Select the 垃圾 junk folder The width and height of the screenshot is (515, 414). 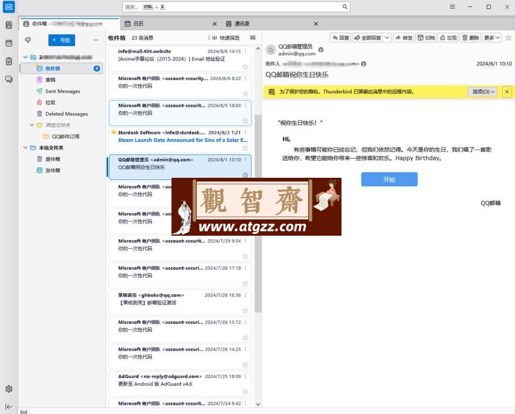click(62, 102)
